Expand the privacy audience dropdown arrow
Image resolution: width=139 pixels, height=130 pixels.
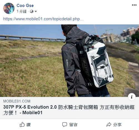(x=36, y=11)
